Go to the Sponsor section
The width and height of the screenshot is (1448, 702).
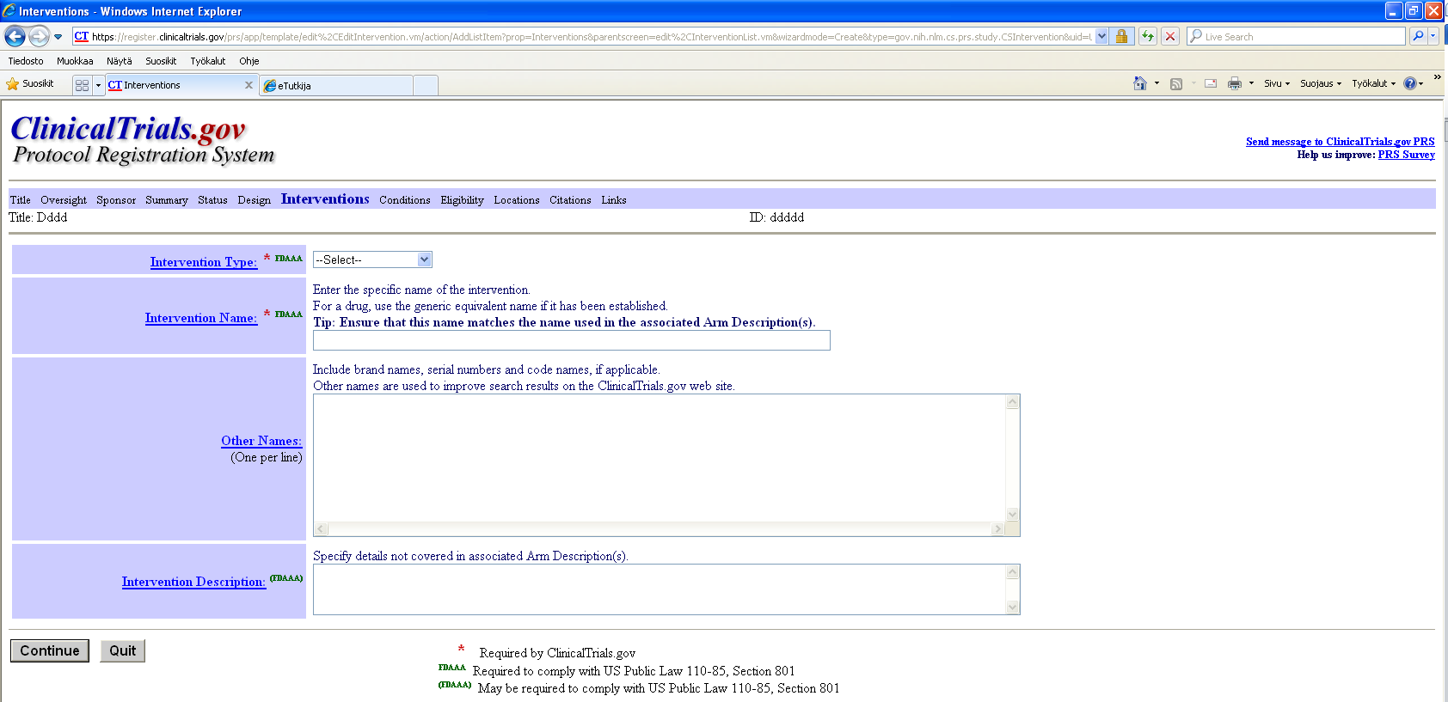(116, 200)
